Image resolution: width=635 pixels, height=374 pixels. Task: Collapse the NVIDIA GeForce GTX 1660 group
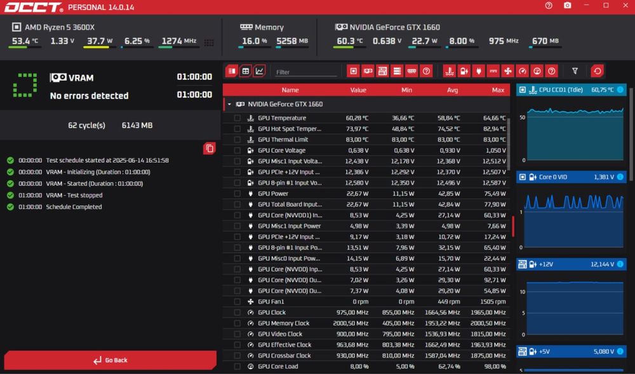coord(229,105)
